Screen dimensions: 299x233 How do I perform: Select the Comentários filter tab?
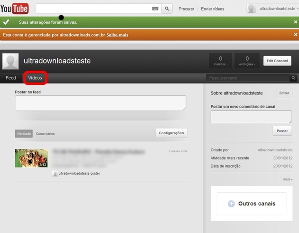pyautogui.click(x=45, y=134)
